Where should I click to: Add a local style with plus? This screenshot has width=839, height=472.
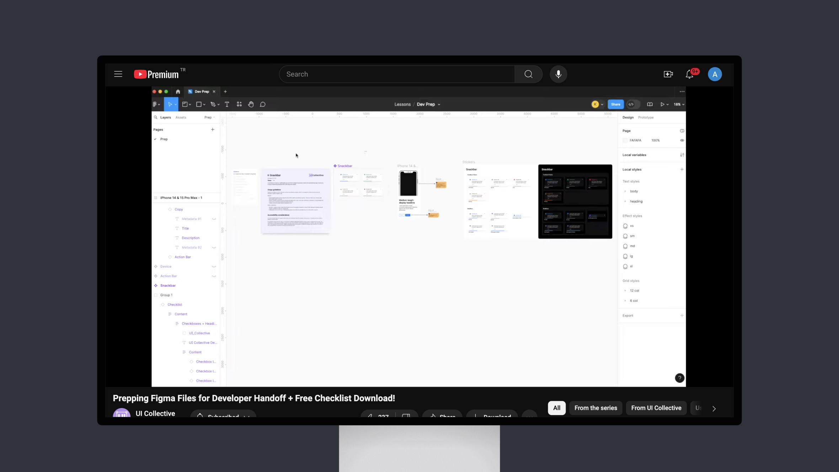682,170
